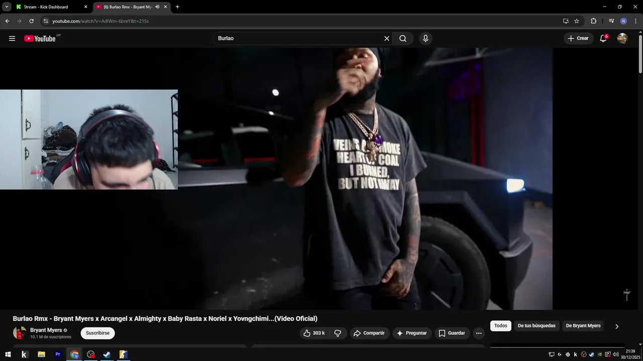This screenshot has height=361, width=643.
Task: Dislike the Burlao Rmx video
Action: (338, 333)
